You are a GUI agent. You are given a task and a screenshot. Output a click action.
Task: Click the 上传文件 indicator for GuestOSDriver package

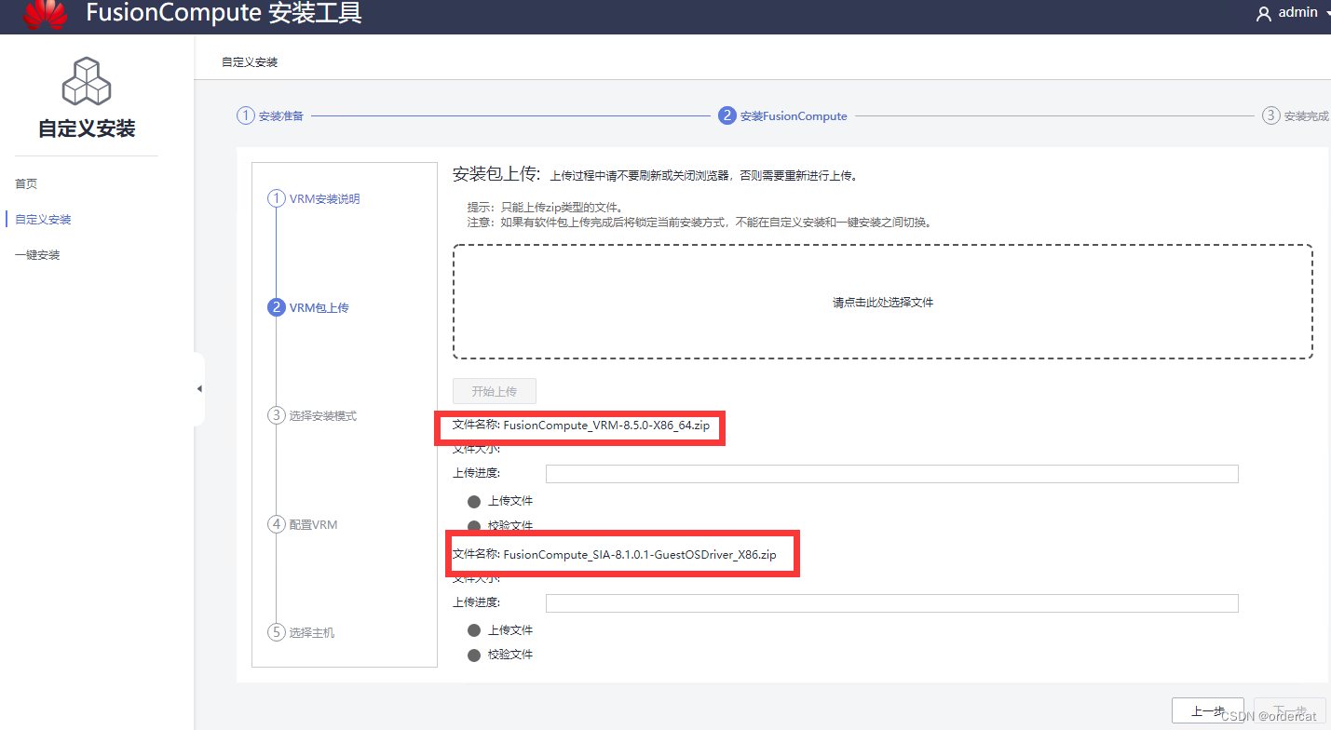point(475,629)
